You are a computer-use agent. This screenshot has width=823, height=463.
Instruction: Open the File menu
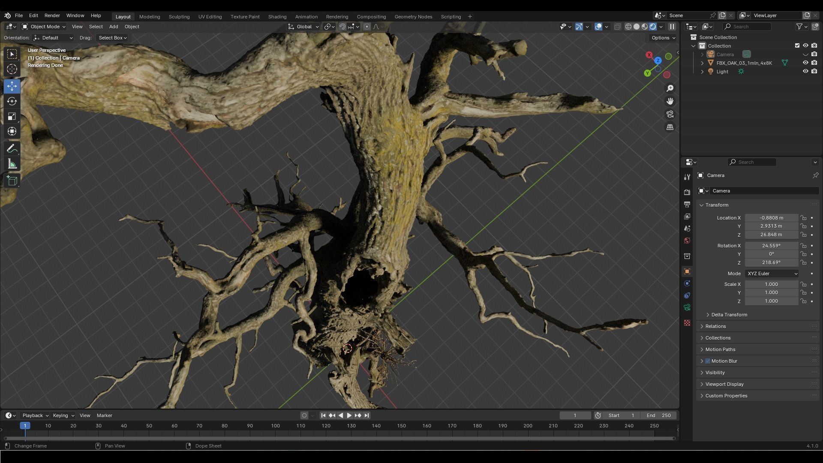tap(19, 15)
